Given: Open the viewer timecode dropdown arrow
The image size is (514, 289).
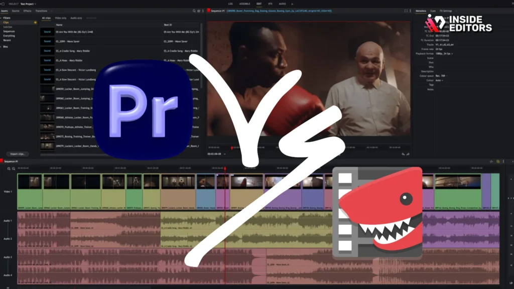Looking at the screenshot, I should 224,154.
